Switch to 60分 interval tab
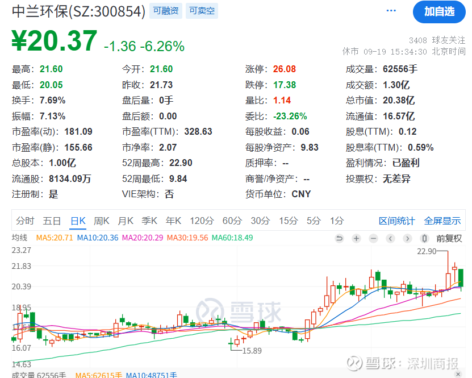472x378 pixels. click(232, 221)
